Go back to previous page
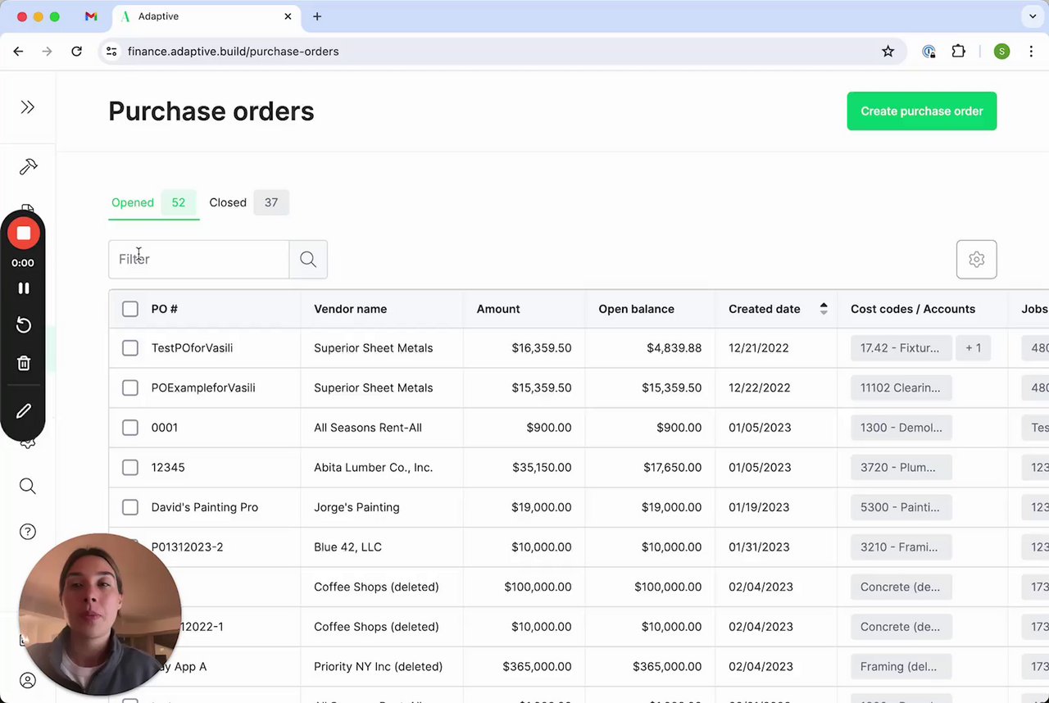 pyautogui.click(x=18, y=52)
